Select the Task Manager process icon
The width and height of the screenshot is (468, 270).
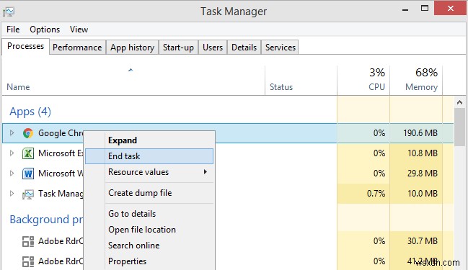pos(28,194)
